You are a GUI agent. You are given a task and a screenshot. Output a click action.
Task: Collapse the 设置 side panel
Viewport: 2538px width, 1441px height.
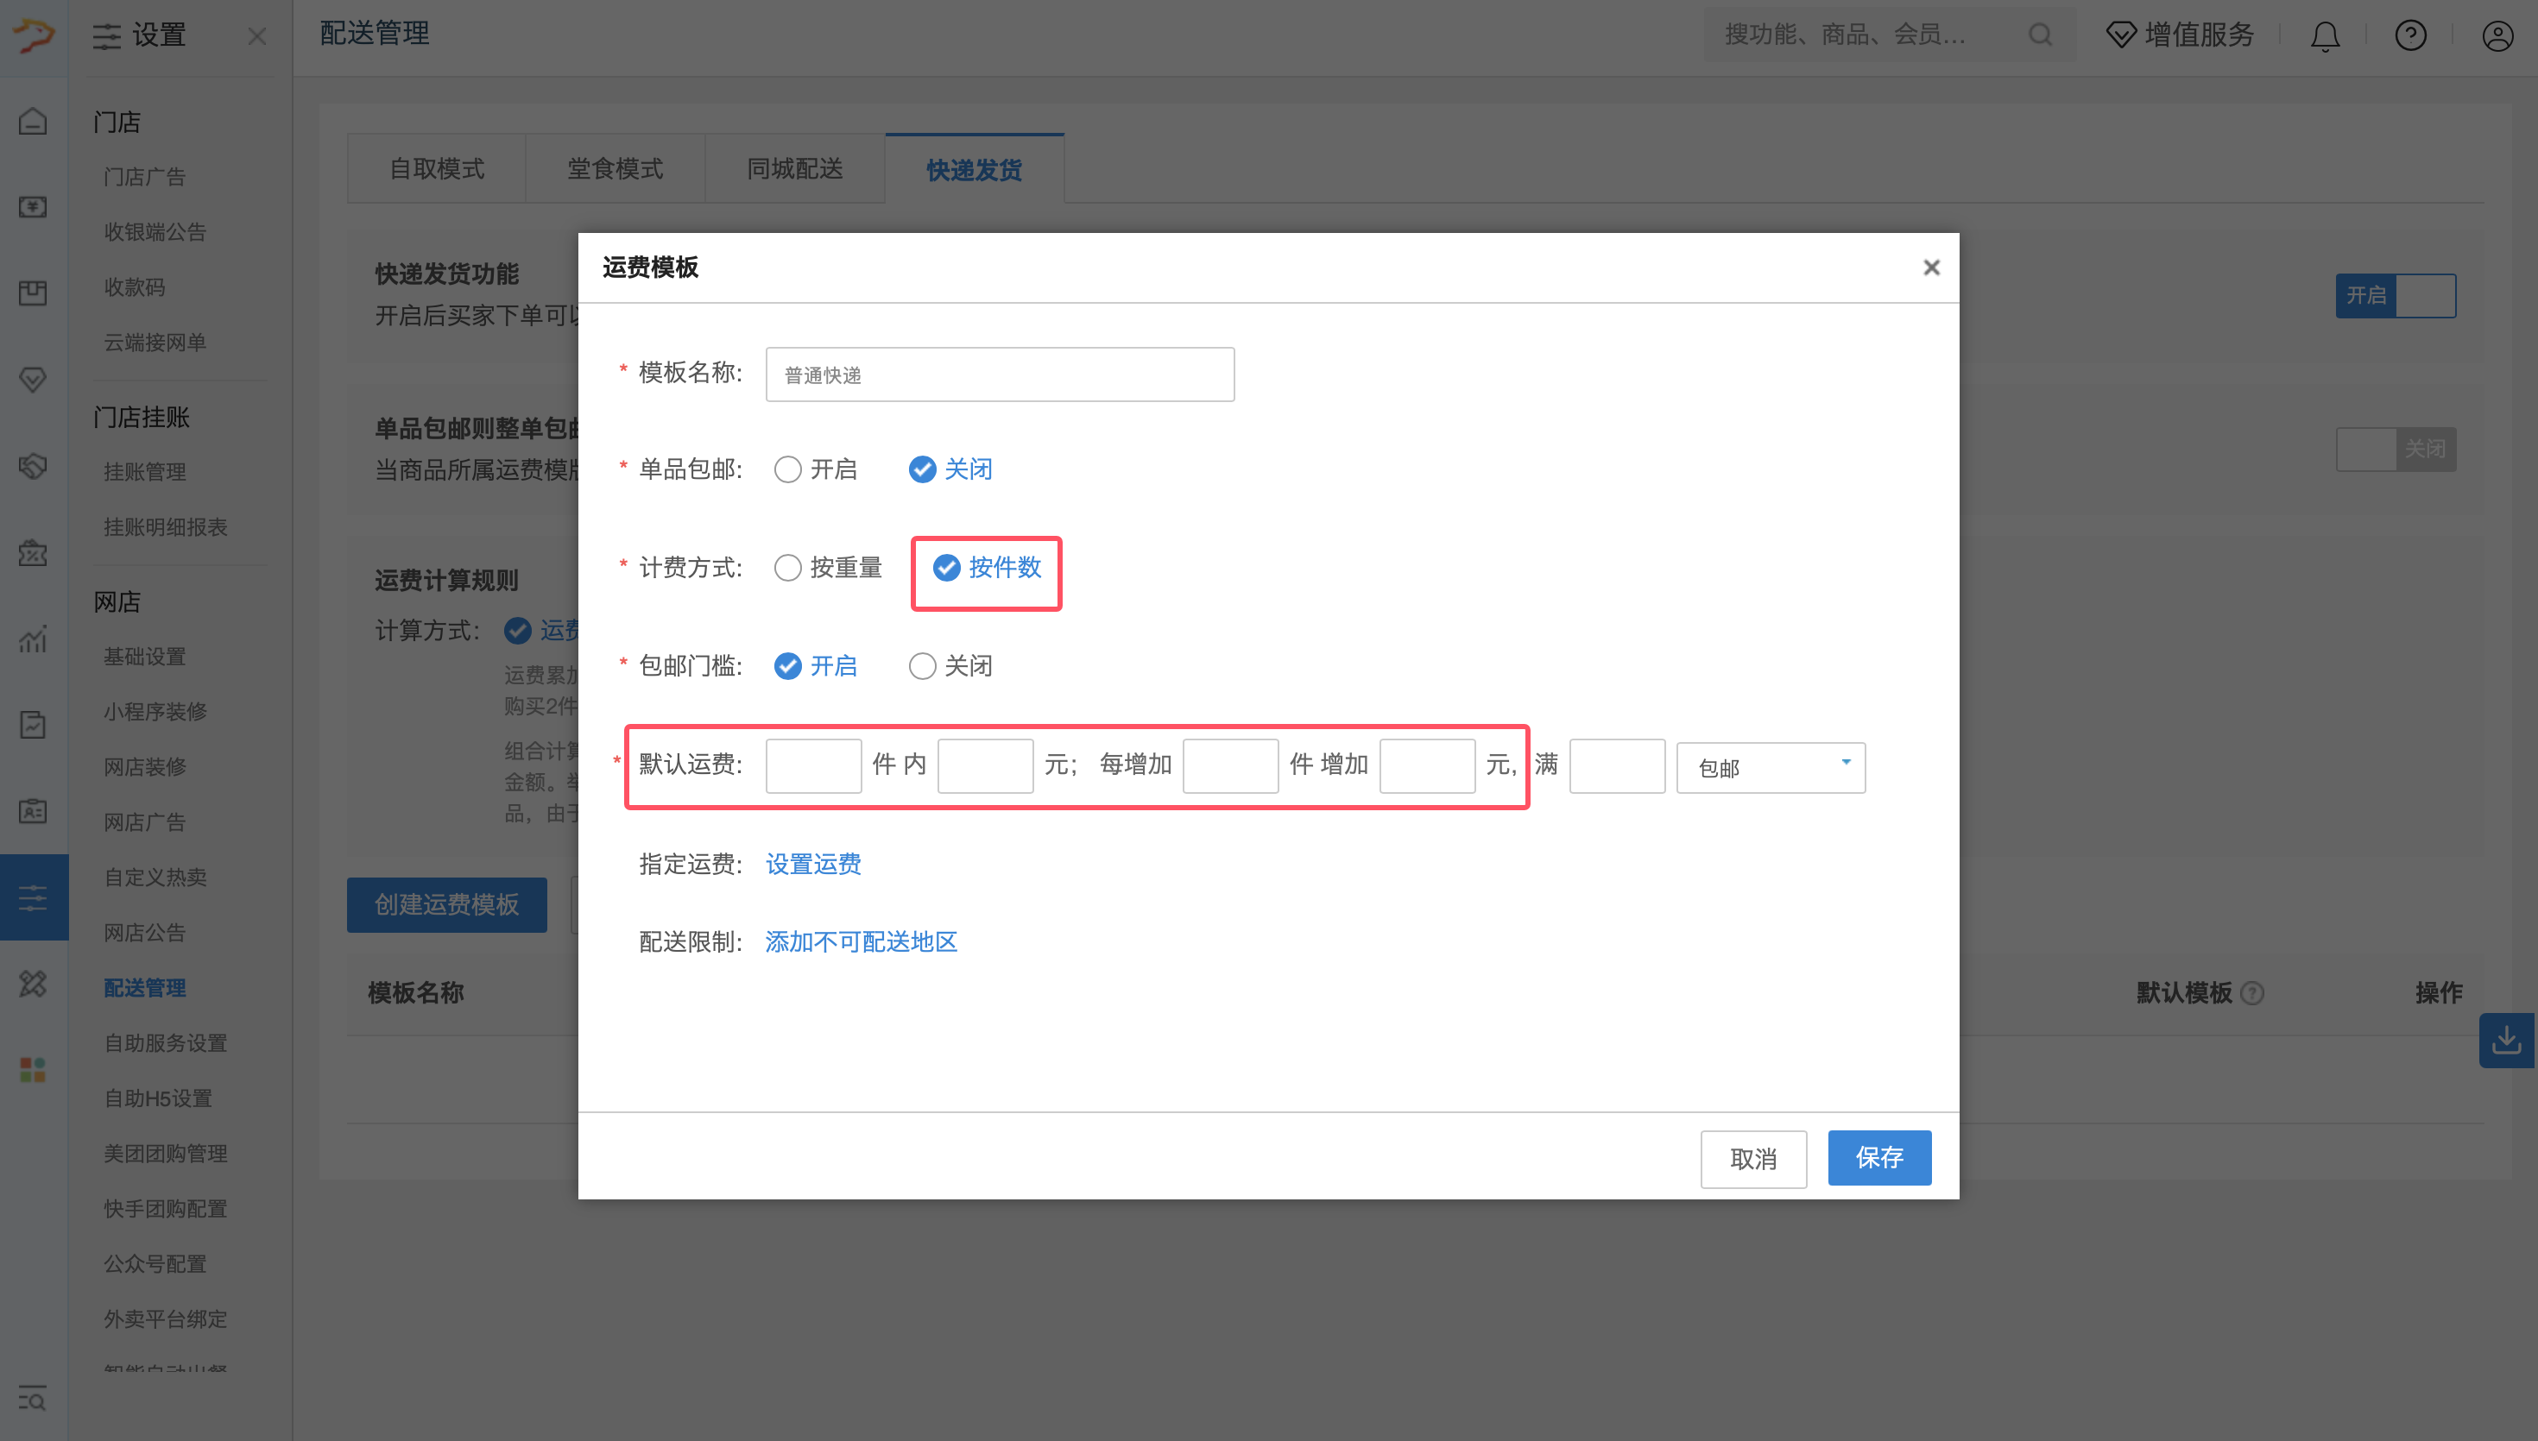(x=257, y=36)
